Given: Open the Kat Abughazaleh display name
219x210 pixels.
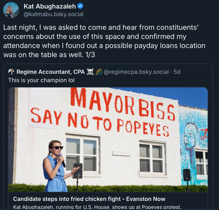Looking at the screenshot, I should click(50, 6).
